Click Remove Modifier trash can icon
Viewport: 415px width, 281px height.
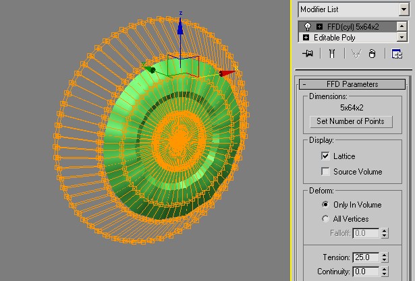[x=371, y=55]
